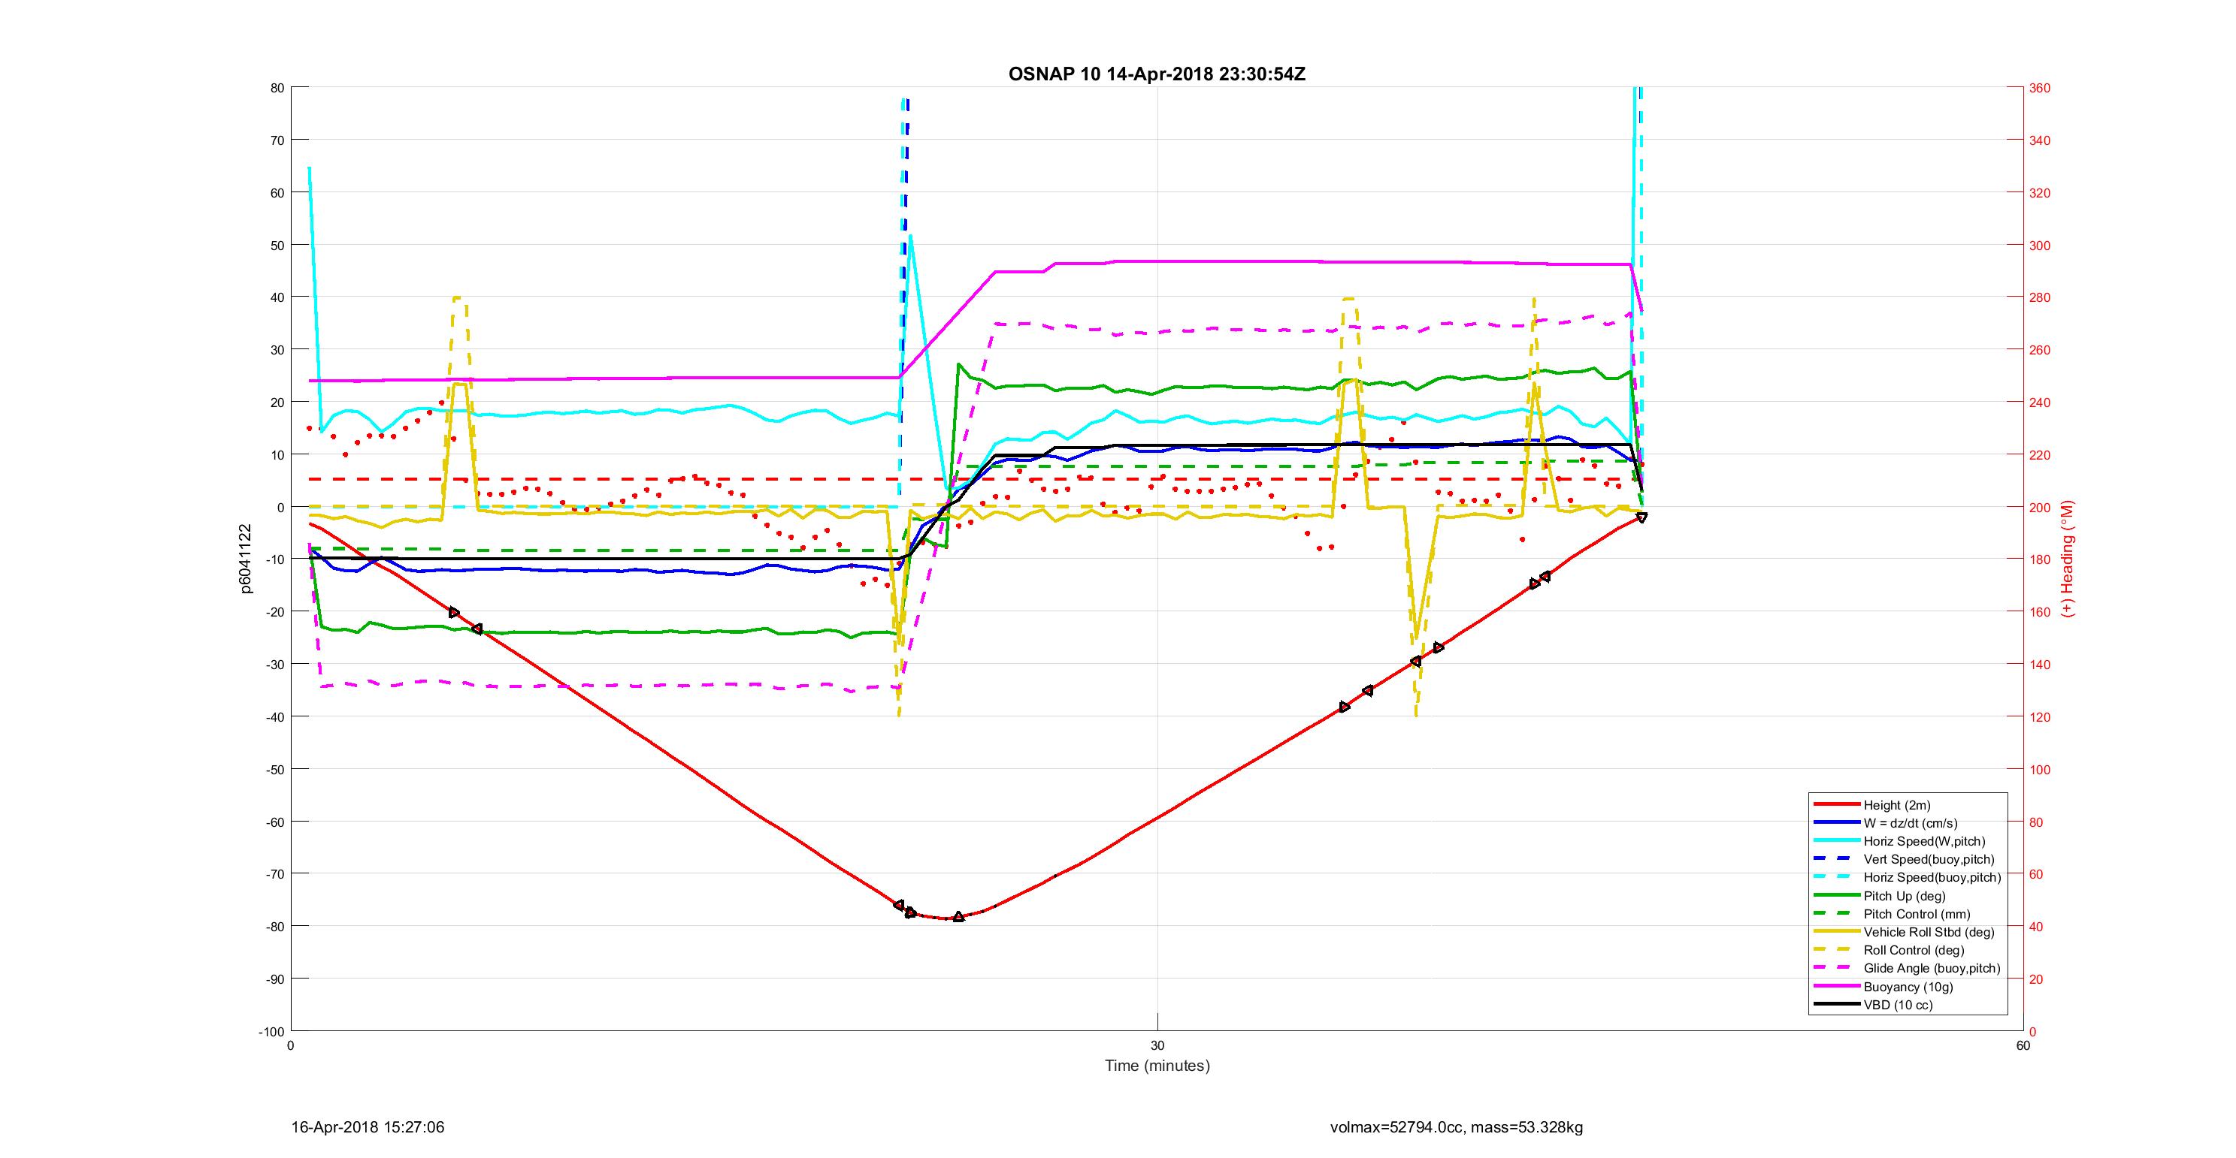This screenshot has height=1158, width=2236.
Task: Select the "340" Heading axis tick
Action: (2040, 140)
